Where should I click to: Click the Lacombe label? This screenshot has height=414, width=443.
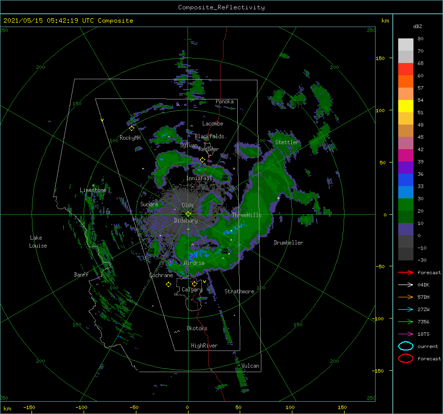(213, 124)
